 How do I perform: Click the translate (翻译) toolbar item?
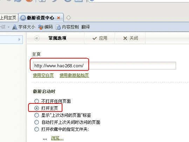(86, 27)
